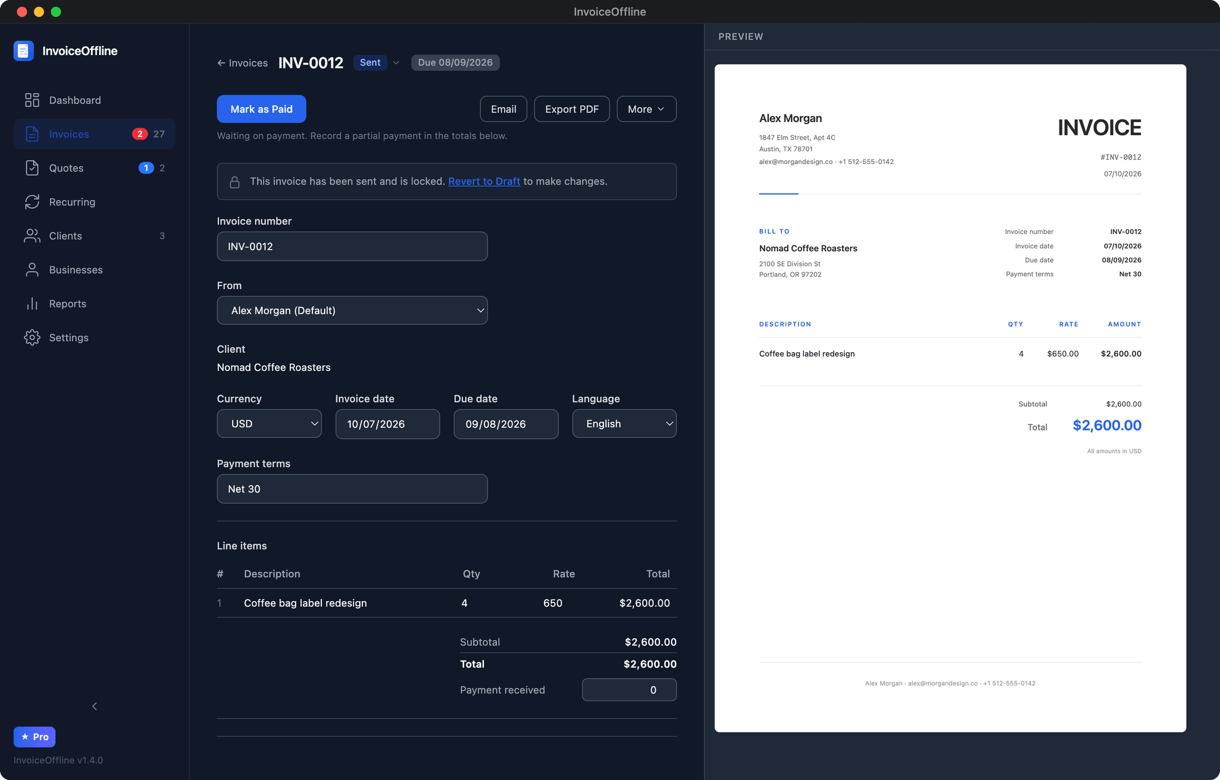
Task: Click the Recurring refresh arrows icon
Action: click(32, 202)
